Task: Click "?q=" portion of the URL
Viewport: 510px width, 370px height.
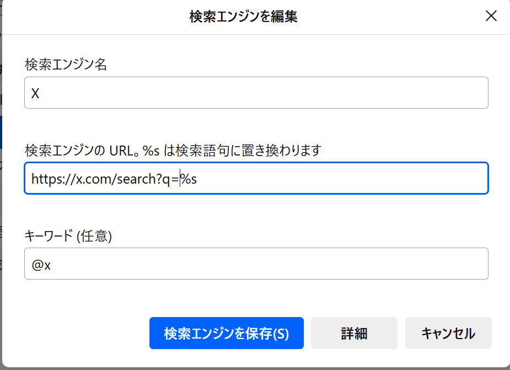Action: click(x=169, y=179)
